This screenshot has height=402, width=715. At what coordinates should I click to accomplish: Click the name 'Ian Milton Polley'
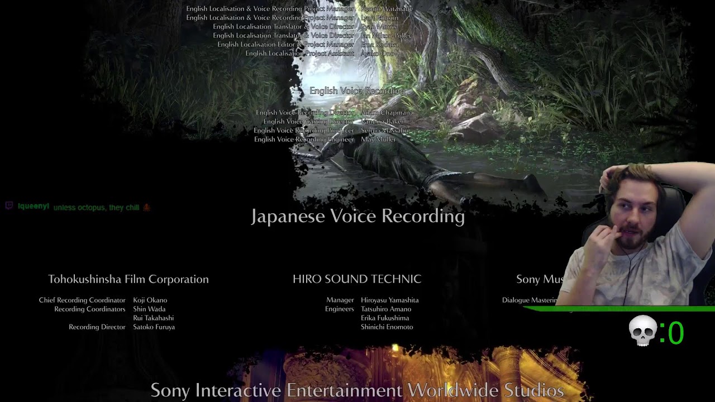tap(386, 36)
